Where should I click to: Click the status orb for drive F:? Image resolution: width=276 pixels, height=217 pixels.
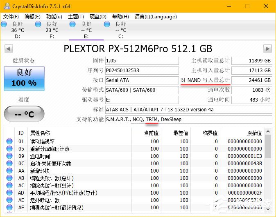[x=38, y=24]
